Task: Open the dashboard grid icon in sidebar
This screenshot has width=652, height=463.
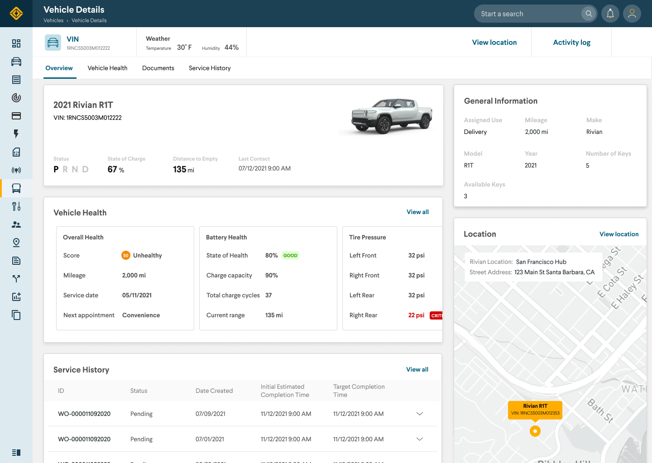Action: tap(16, 43)
